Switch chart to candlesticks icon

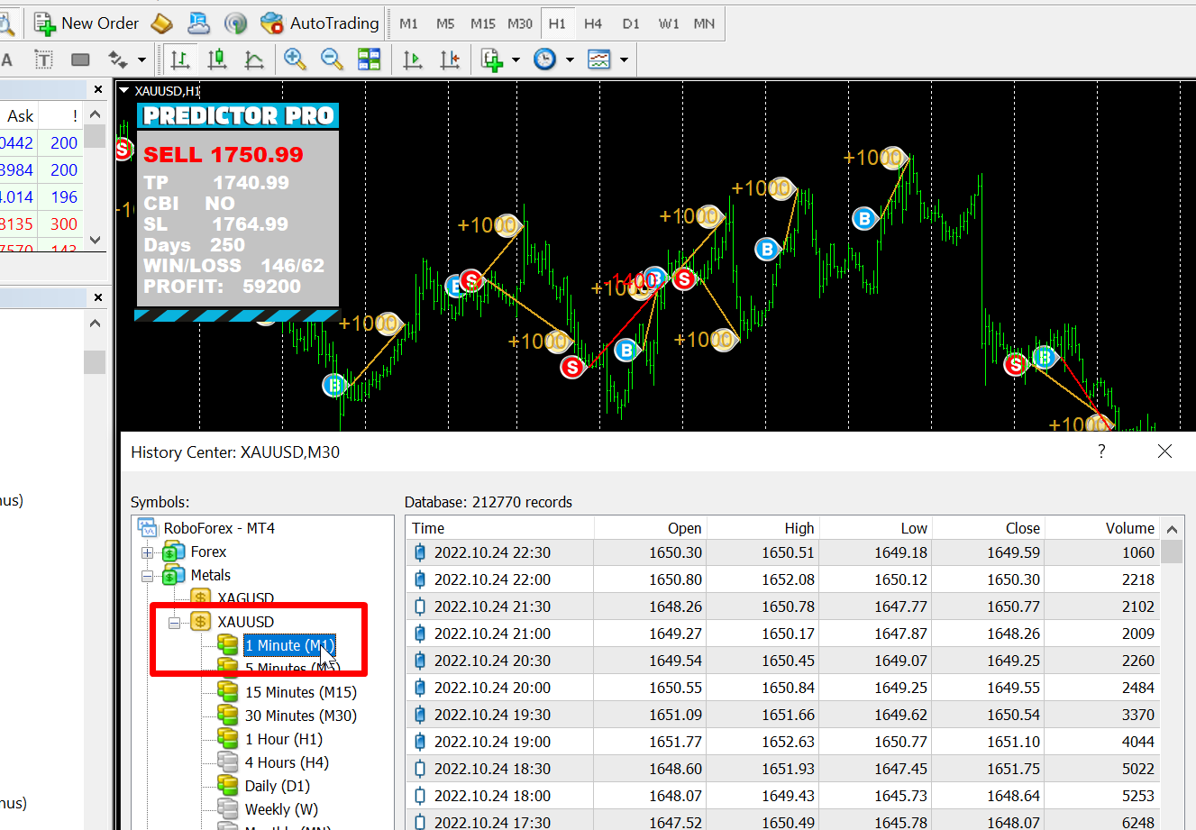click(x=217, y=59)
